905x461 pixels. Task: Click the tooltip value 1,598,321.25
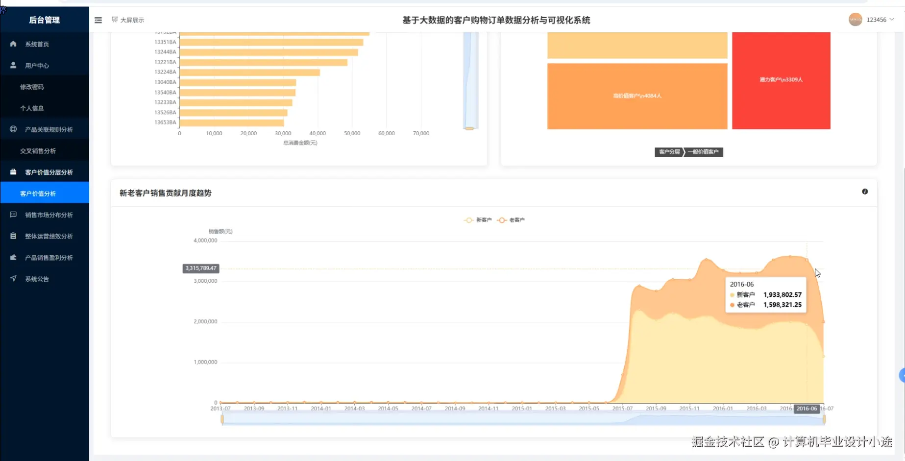783,305
